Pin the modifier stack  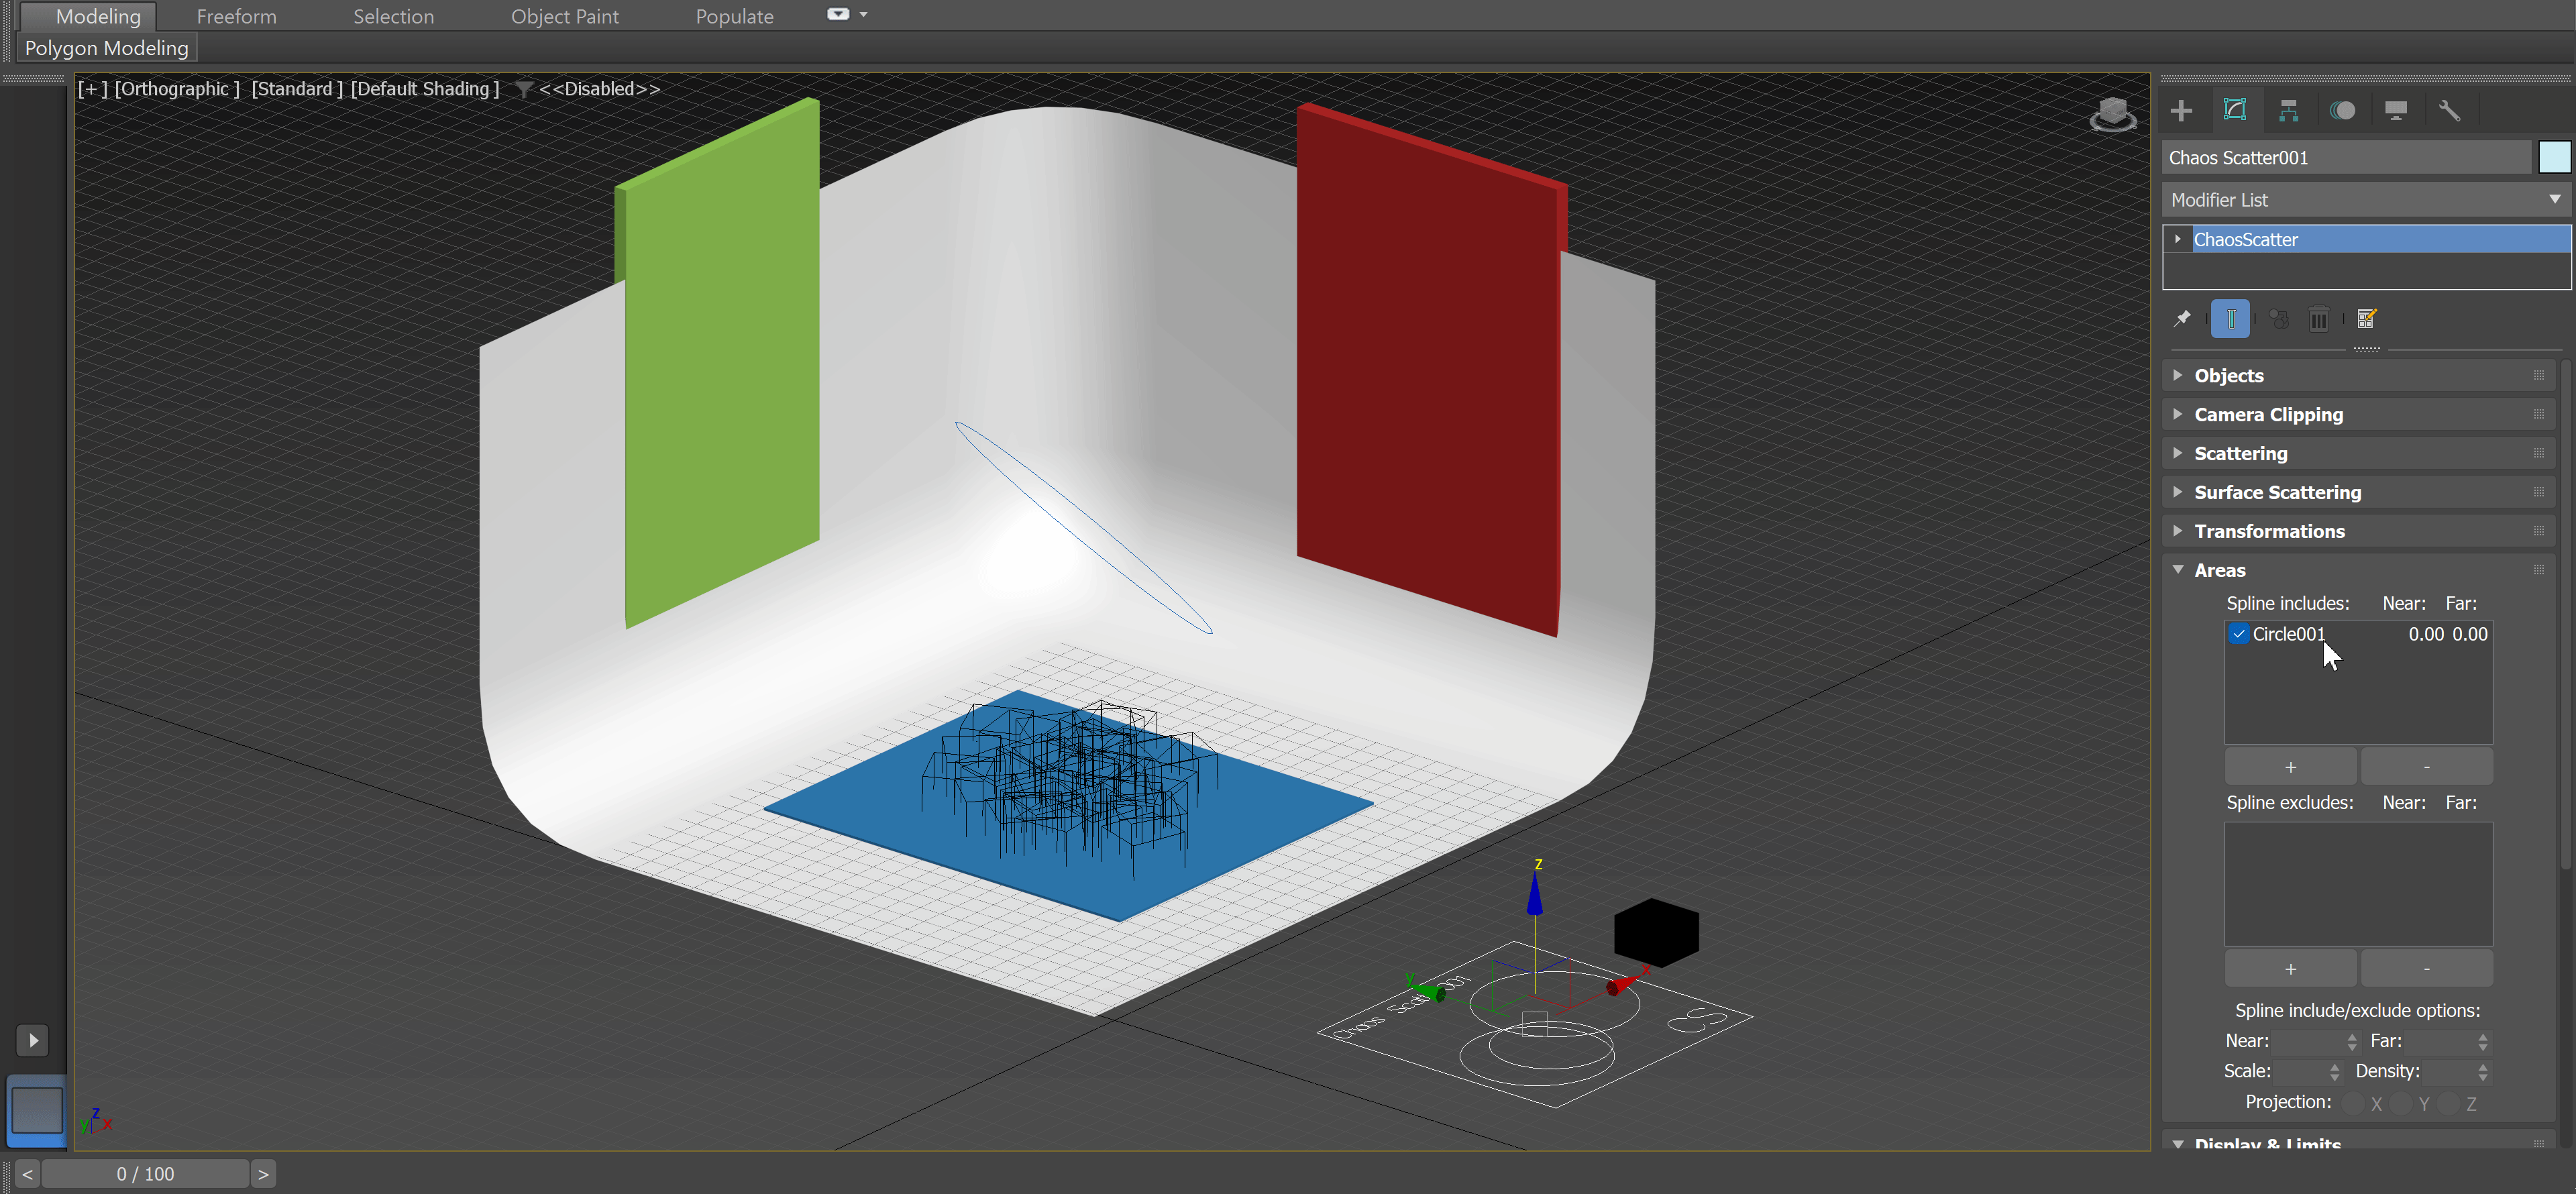tap(2183, 320)
